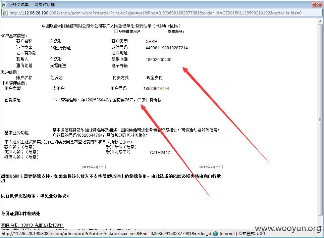Click the page icon beside the address URL
The image size is (324, 238).
(5, 13)
